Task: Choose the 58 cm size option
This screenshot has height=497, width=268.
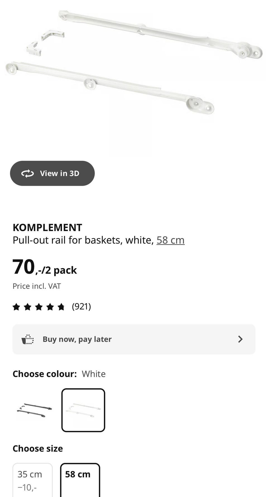Action: pyautogui.click(x=80, y=480)
